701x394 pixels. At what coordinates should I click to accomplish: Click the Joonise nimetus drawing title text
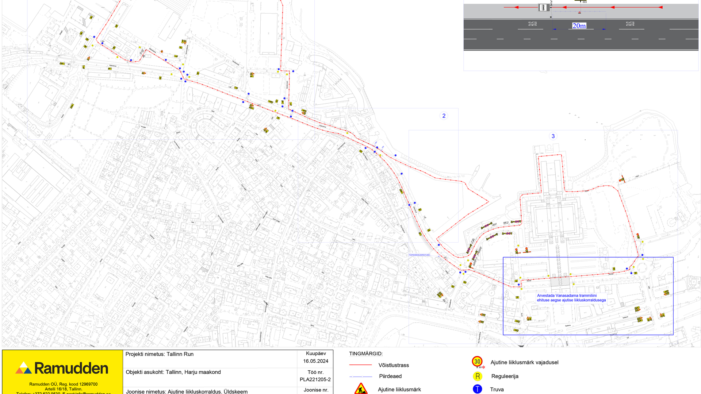tap(187, 391)
